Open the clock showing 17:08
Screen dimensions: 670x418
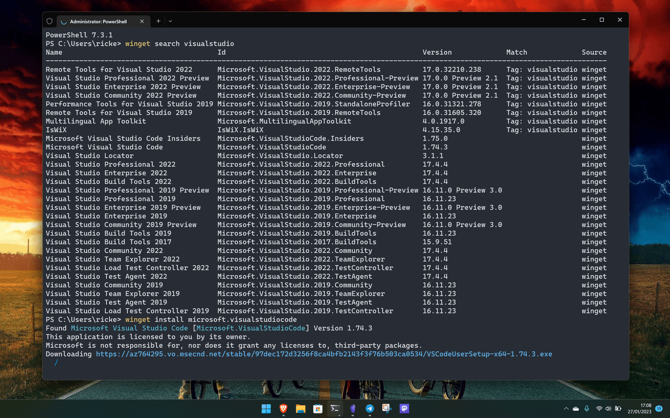pyautogui.click(x=640, y=409)
